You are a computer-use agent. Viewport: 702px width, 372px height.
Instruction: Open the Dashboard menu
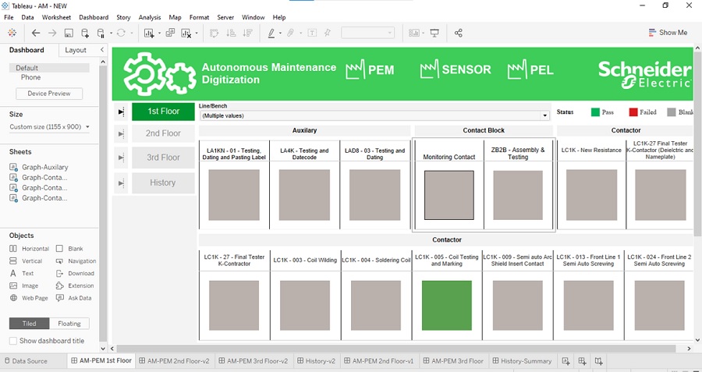[x=94, y=17]
